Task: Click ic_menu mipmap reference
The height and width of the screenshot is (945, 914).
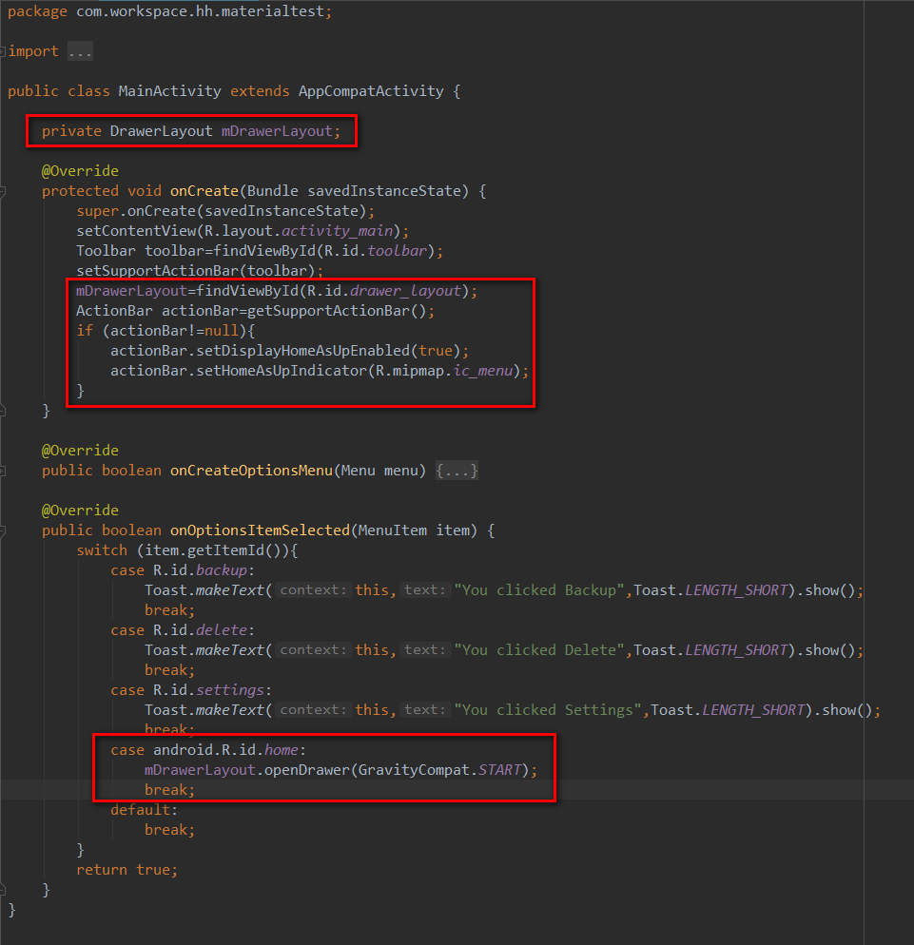Action: tap(483, 371)
